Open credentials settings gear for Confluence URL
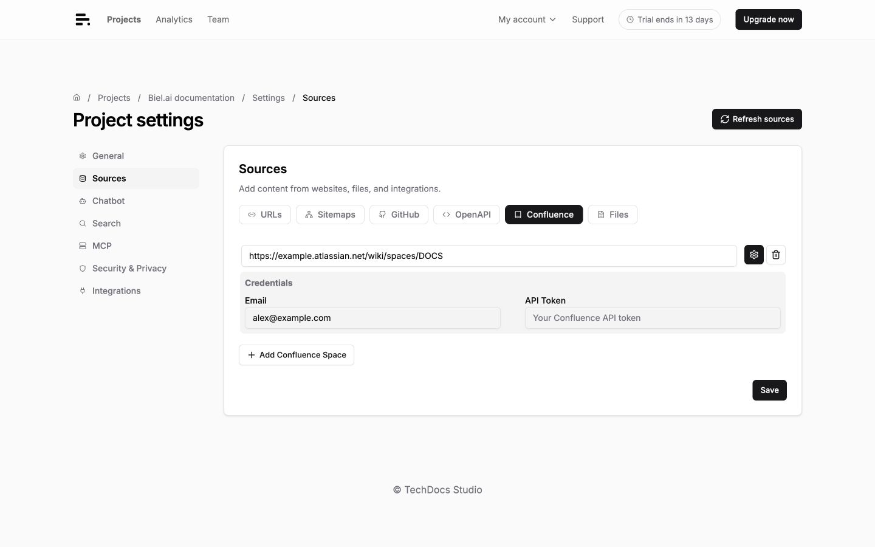The width and height of the screenshot is (875, 547). (754, 255)
